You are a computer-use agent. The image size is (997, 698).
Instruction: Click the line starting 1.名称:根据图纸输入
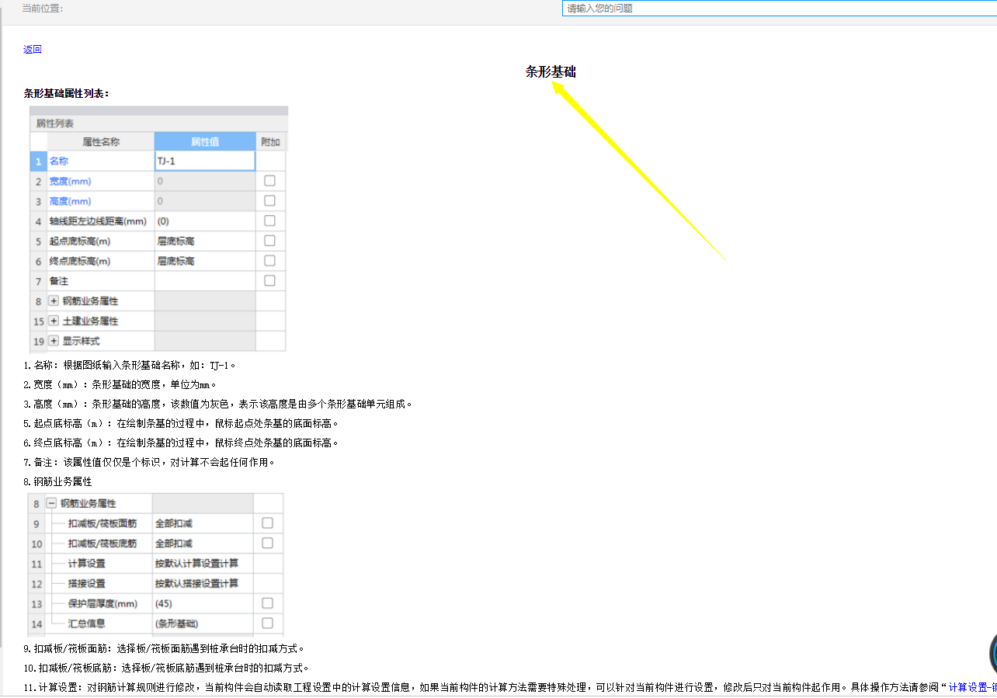130,364
